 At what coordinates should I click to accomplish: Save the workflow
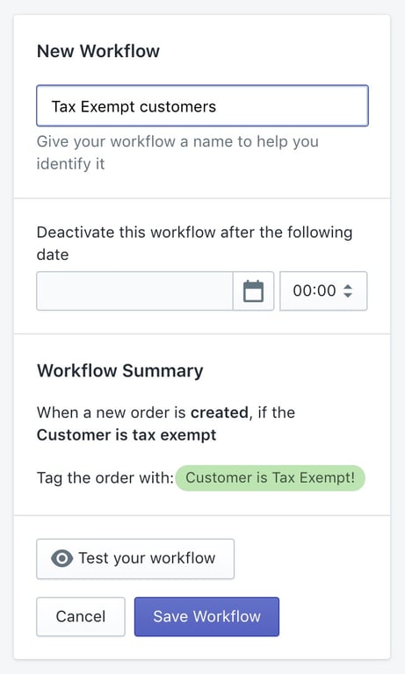coord(206,616)
